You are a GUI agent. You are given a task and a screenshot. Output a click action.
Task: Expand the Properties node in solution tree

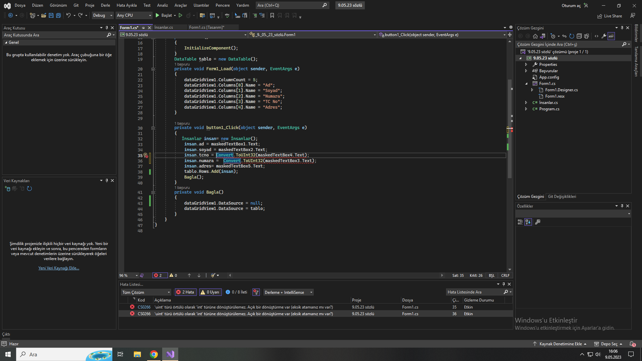526,65
